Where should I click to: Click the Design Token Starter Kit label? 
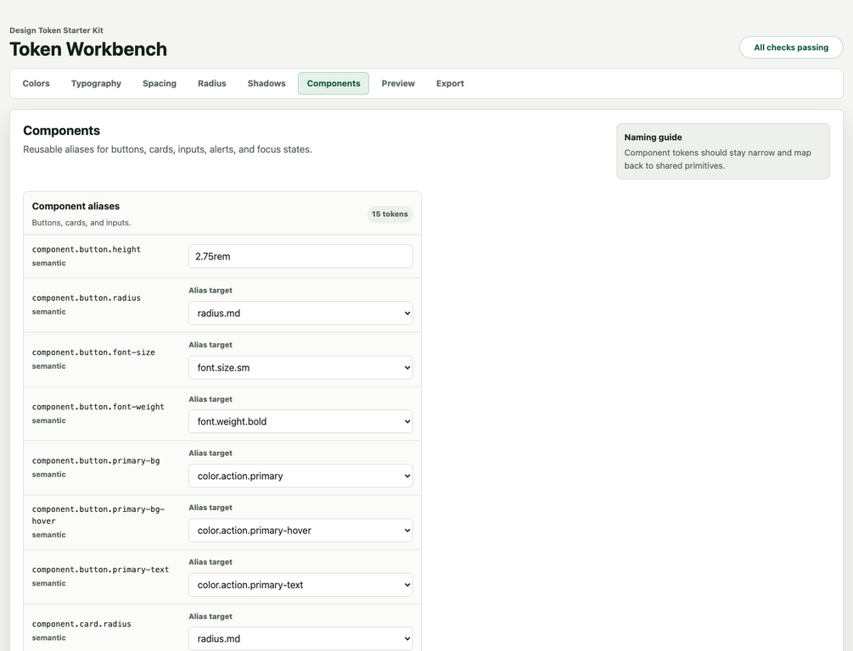pos(56,31)
